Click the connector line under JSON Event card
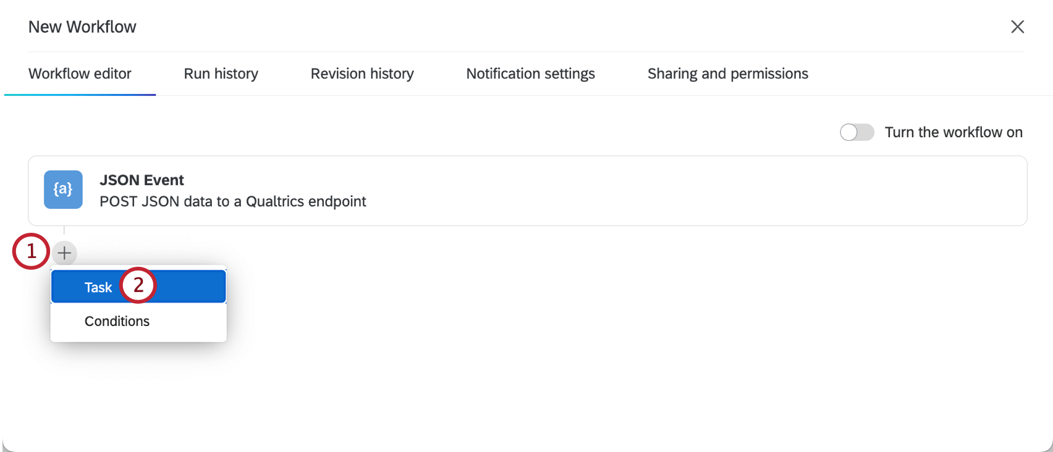The height and width of the screenshot is (452, 1053). 64,232
